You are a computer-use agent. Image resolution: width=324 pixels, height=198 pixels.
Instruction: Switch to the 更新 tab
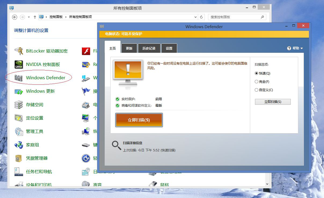(x=129, y=48)
